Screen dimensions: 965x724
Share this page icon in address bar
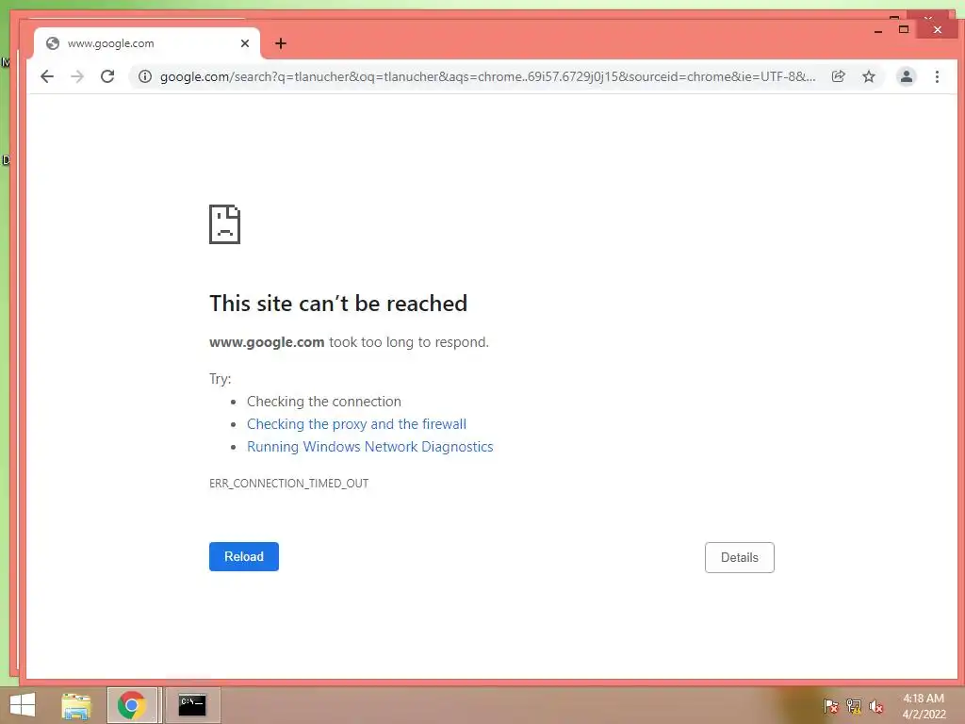pos(838,76)
